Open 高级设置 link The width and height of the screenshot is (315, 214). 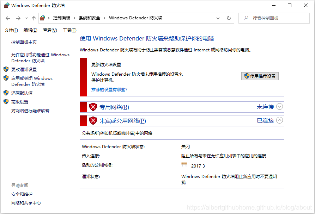pos(20,102)
